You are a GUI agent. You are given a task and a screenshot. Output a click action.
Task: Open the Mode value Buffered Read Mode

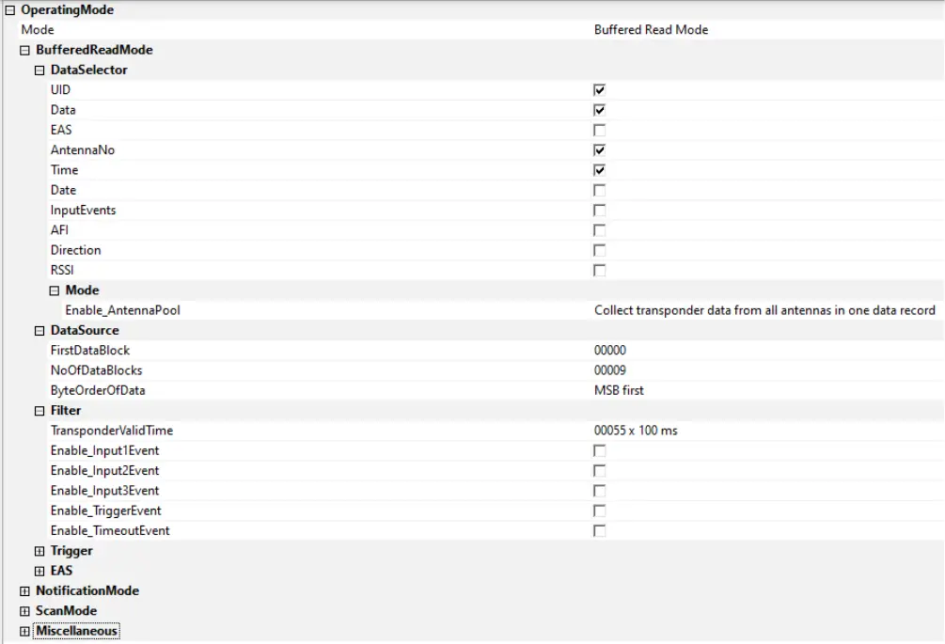651,30
